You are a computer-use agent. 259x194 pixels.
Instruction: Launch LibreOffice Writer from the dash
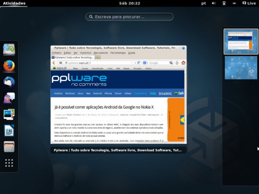9,130
